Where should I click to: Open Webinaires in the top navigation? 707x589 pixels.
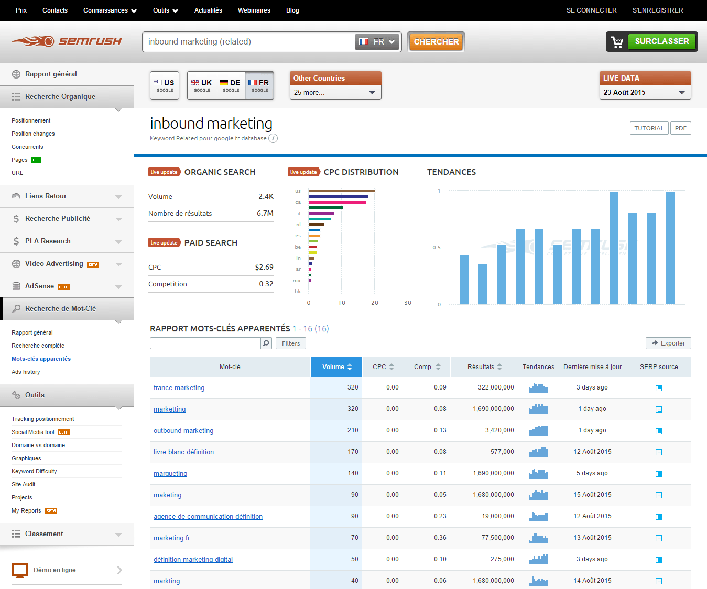[254, 10]
